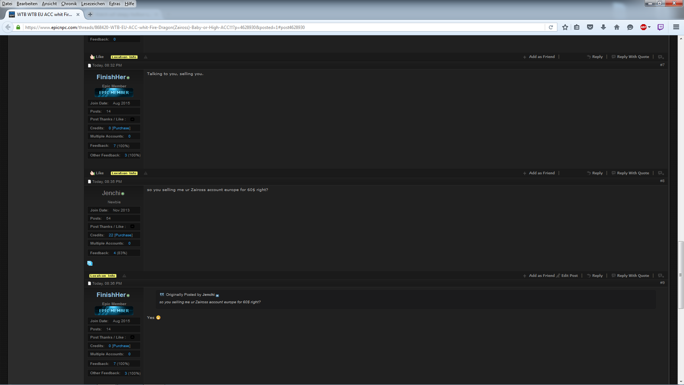Reload the current page
Image resolution: width=684 pixels, height=385 pixels.
(x=551, y=27)
